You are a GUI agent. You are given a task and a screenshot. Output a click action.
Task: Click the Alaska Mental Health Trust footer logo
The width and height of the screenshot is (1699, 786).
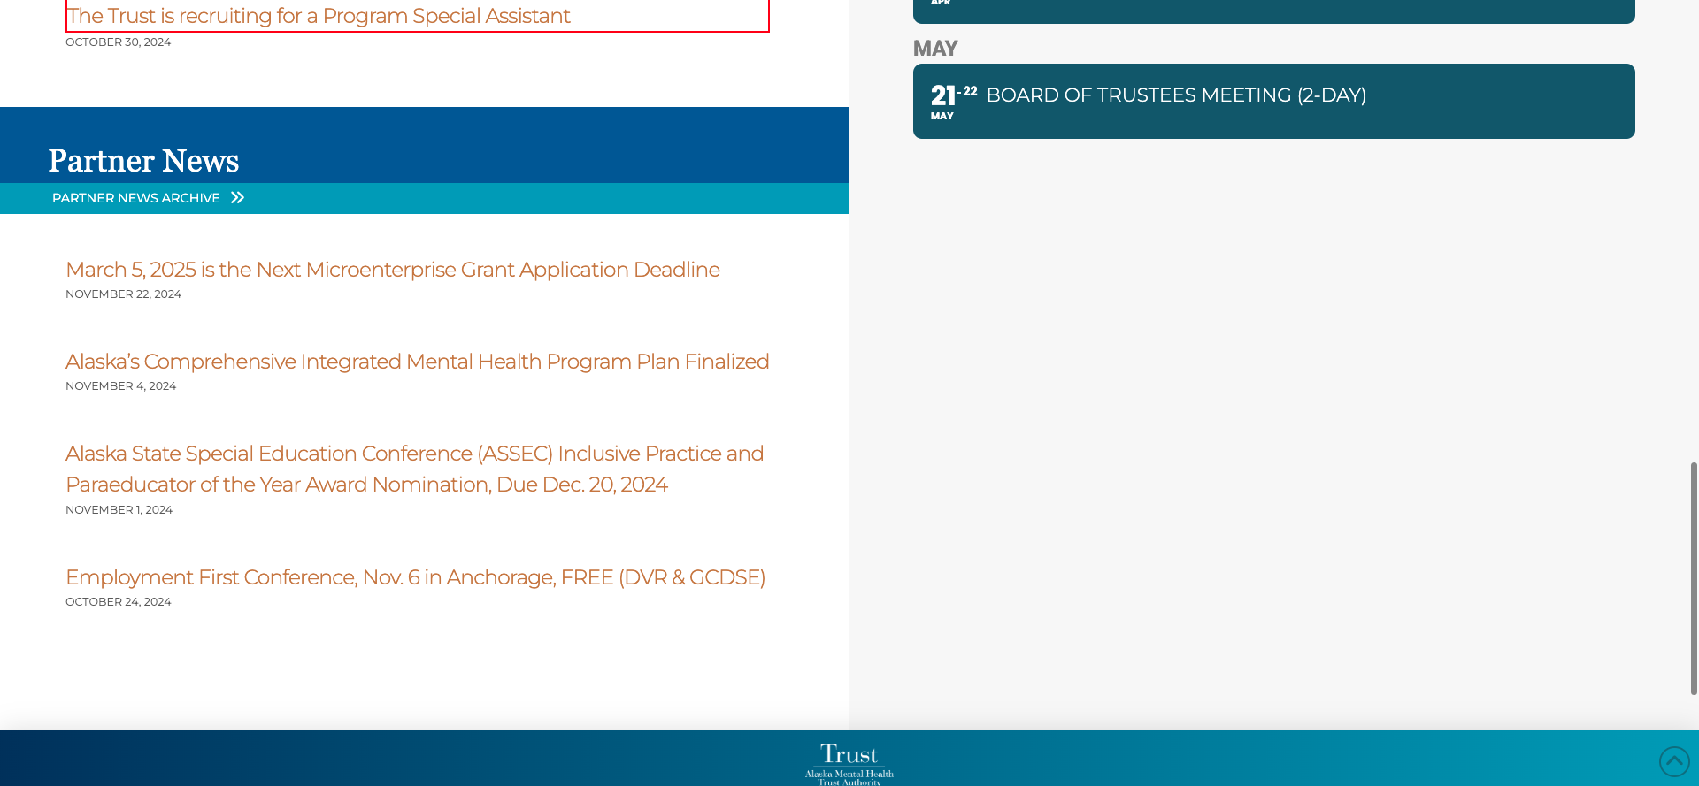[849, 764]
